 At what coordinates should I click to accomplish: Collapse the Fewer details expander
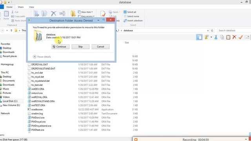tap(42, 57)
